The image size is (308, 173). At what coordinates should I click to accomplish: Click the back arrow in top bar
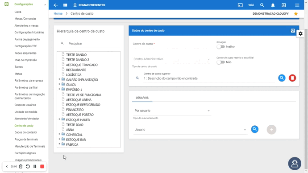click(x=56, y=5)
